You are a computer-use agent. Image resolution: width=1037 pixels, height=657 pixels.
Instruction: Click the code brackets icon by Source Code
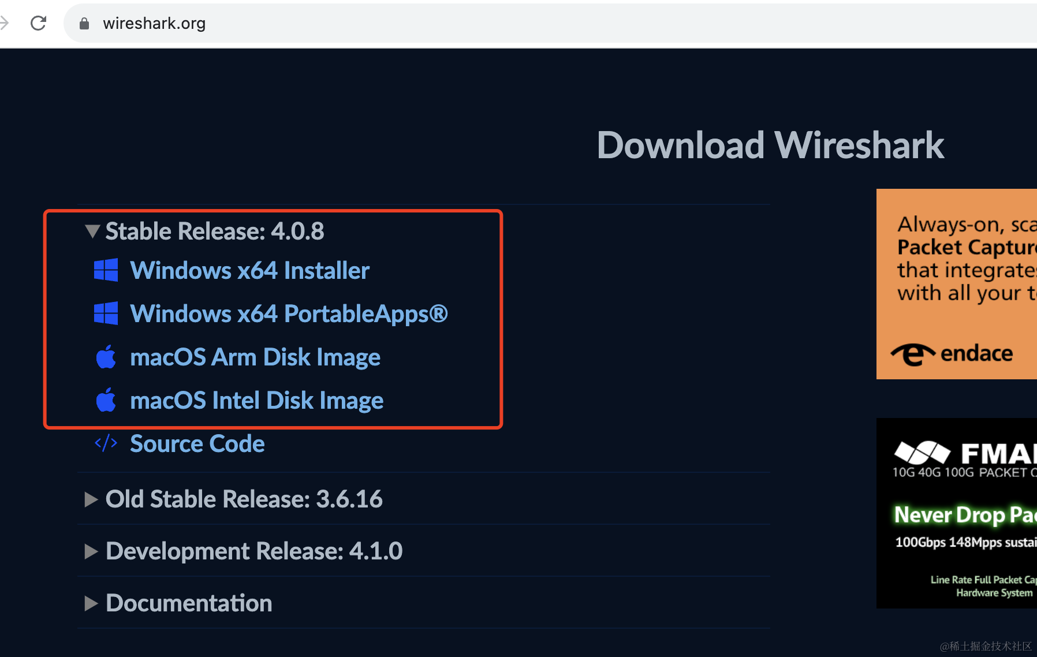click(x=106, y=443)
